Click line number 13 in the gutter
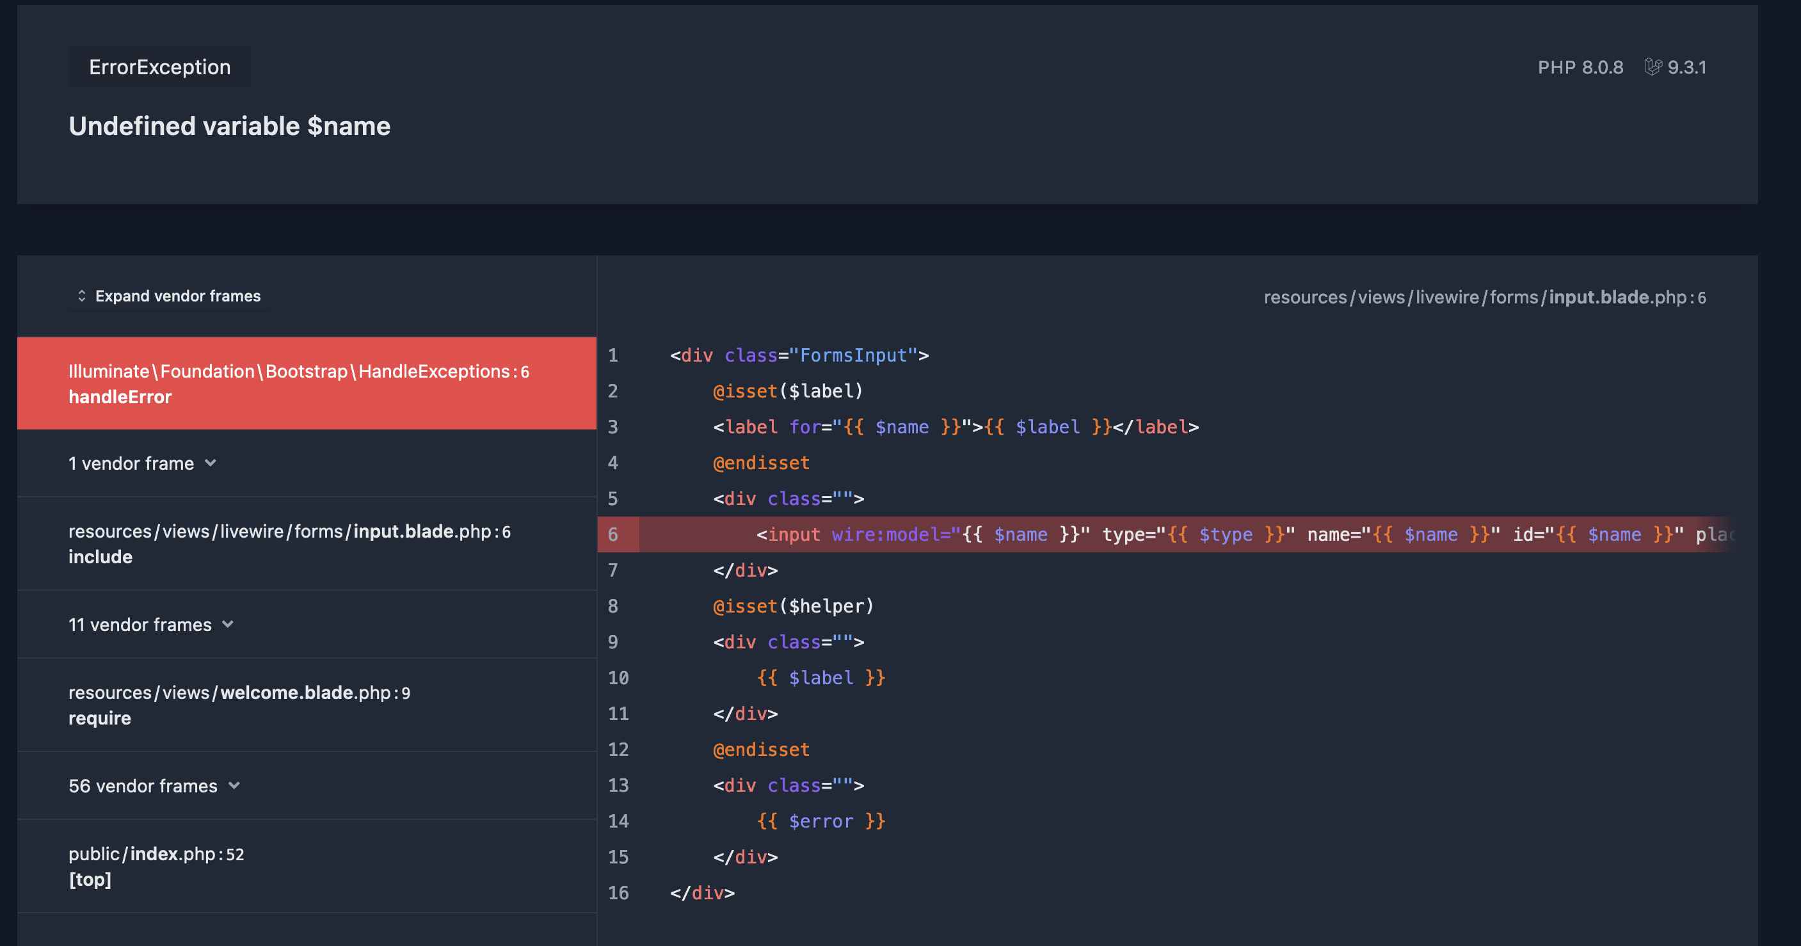Viewport: 1801px width, 946px height. pos(618,786)
